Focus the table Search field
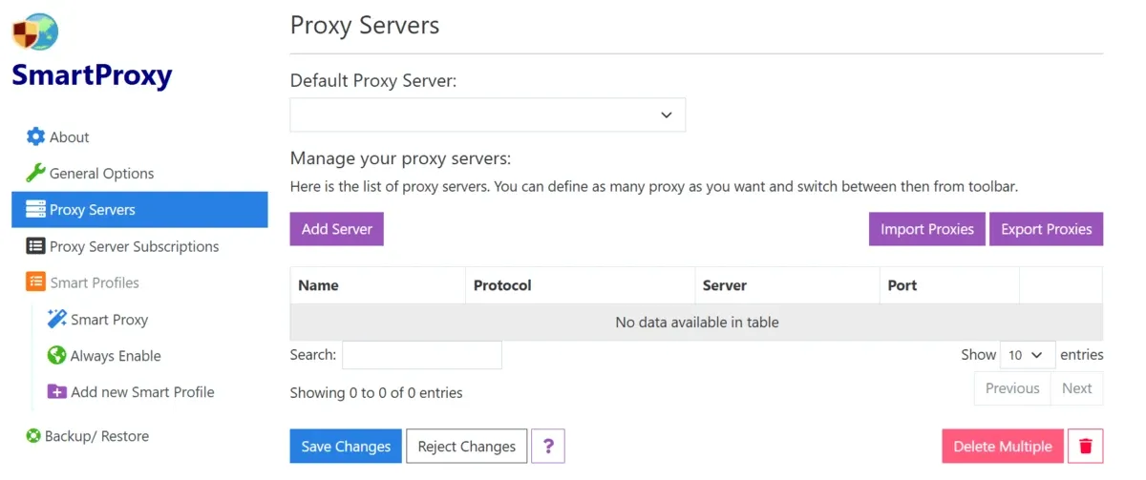 (x=422, y=355)
